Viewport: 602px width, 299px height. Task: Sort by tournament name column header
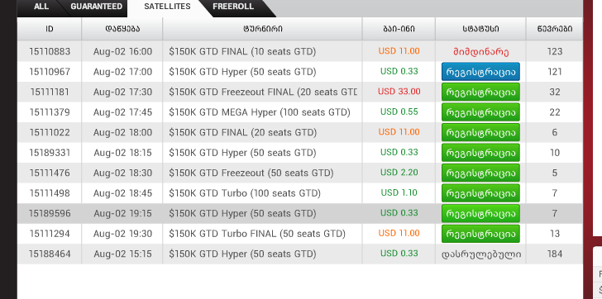tap(263, 29)
